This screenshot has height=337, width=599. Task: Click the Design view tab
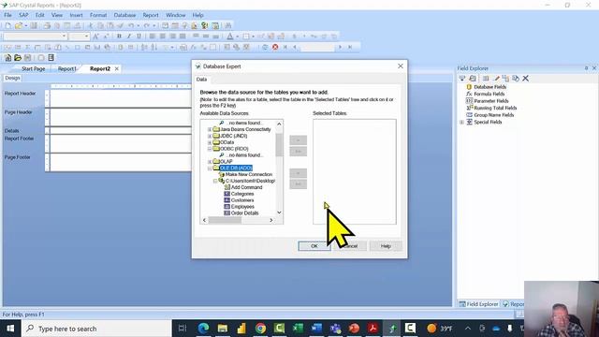(12, 78)
